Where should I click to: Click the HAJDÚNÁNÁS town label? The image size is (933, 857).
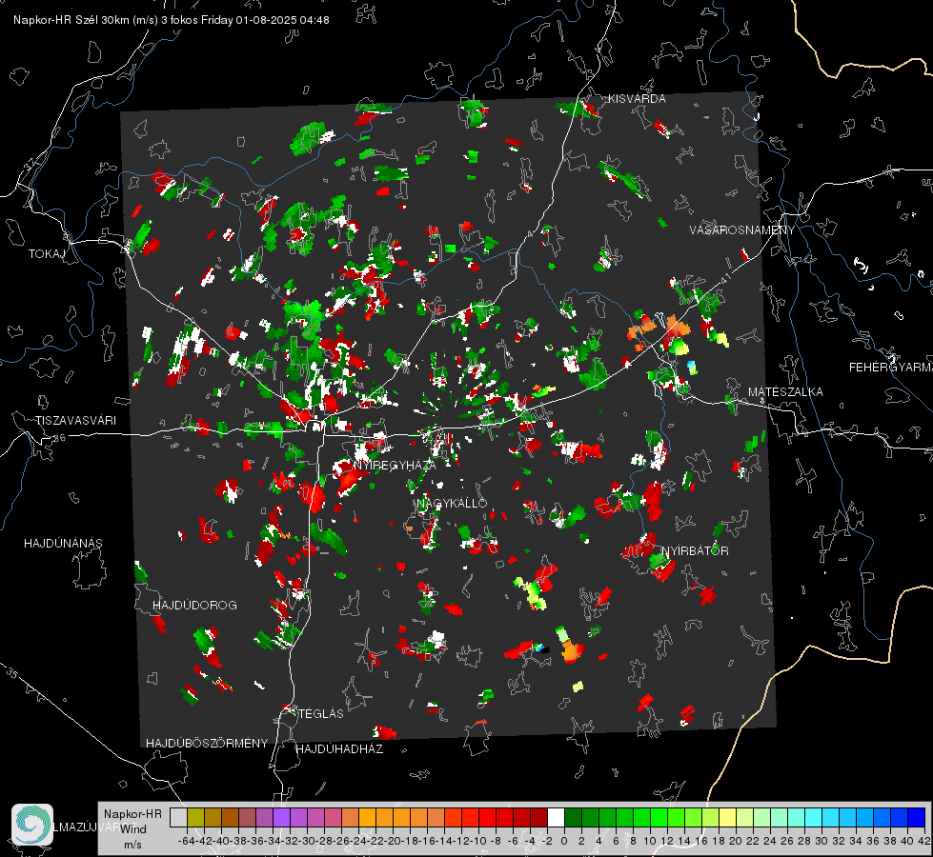(x=63, y=544)
